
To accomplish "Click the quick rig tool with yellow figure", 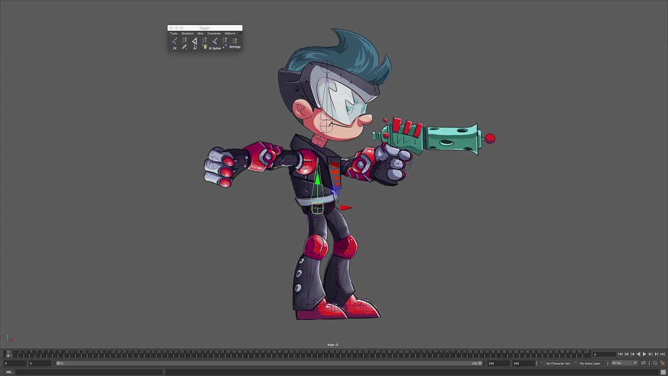I will [x=205, y=48].
